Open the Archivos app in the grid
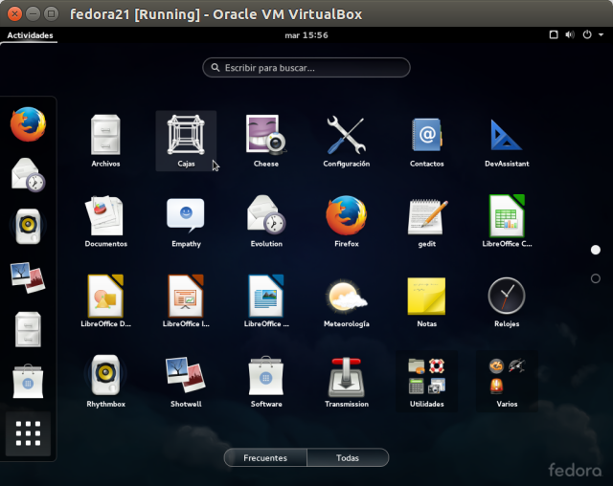The height and width of the screenshot is (486, 613). [x=105, y=141]
